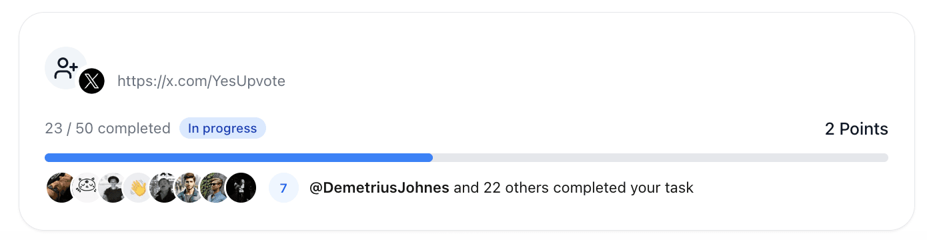Select the avatar of man in denim jacket

[189, 188]
